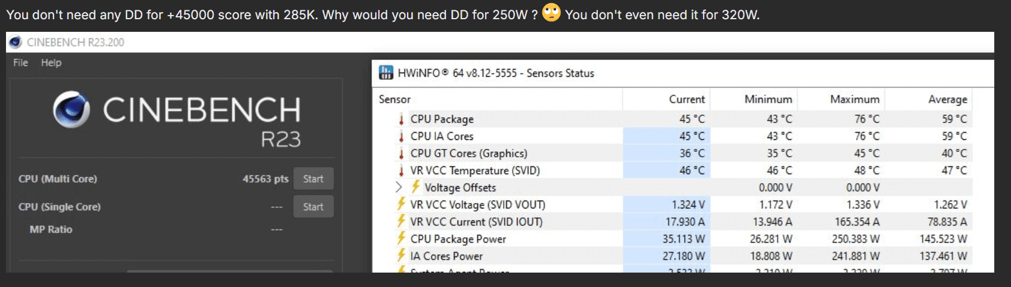
Task: Click the Cinebench title bar logo icon
Action: point(16,42)
